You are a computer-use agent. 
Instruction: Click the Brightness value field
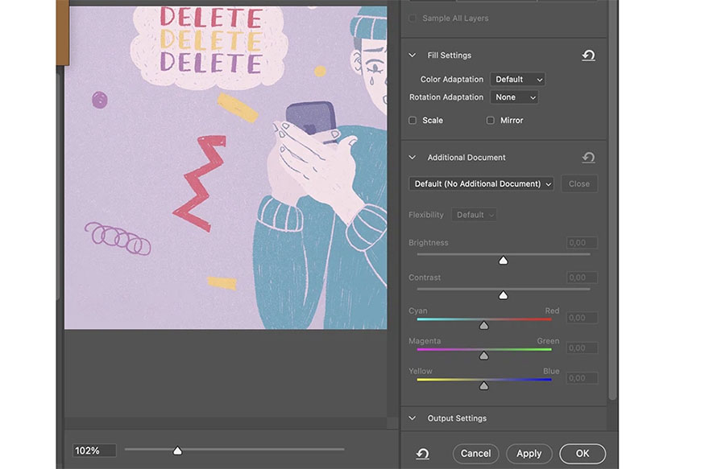(x=582, y=243)
